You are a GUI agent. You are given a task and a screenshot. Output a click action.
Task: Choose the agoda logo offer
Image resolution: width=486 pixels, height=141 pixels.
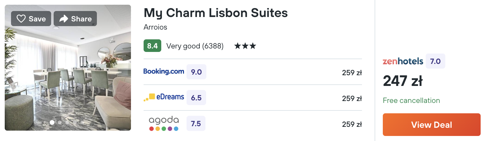[164, 124]
